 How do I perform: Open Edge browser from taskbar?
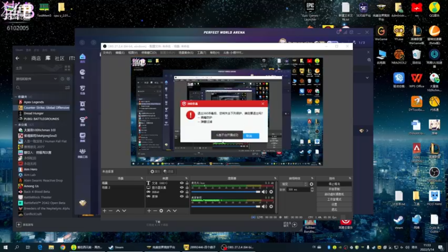[40, 247]
